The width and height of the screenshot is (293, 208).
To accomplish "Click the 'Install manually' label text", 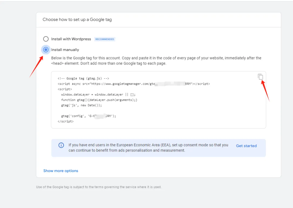I will pos(65,50).
